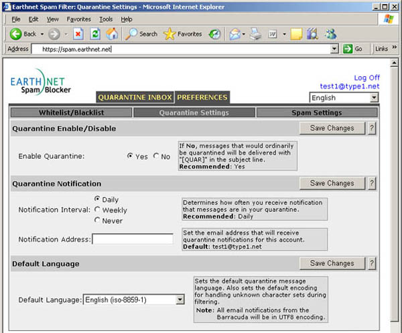The width and height of the screenshot is (402, 333).
Task: Click the page scrollbar up arrow
Action: pyautogui.click(x=394, y=62)
